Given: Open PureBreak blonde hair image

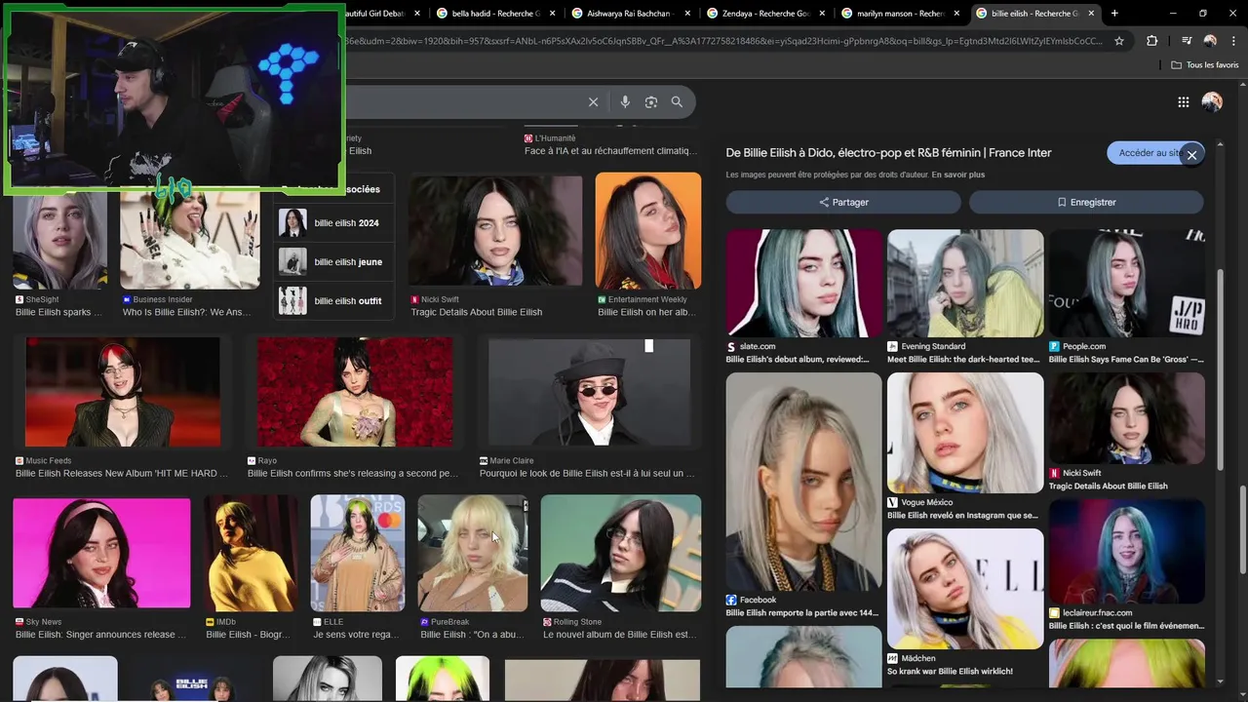Looking at the screenshot, I should tap(473, 553).
